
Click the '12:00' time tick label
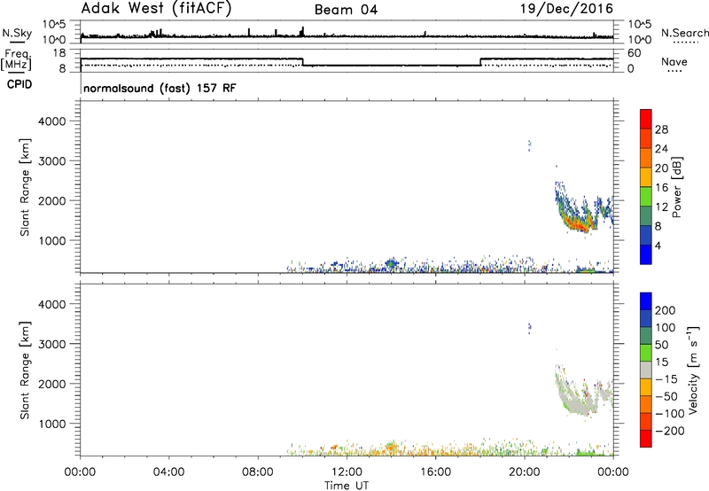347,472
